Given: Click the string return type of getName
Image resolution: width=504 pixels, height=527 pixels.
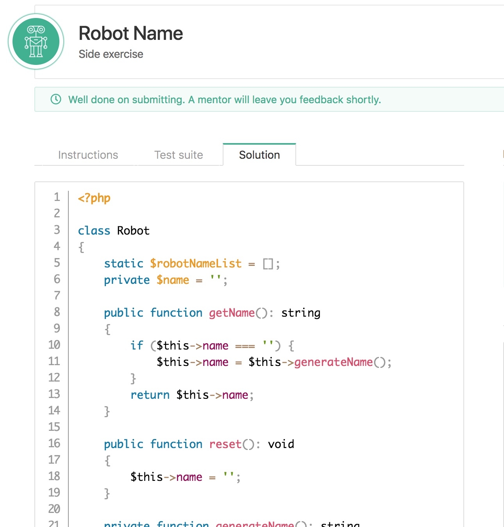Looking at the screenshot, I should (300, 313).
